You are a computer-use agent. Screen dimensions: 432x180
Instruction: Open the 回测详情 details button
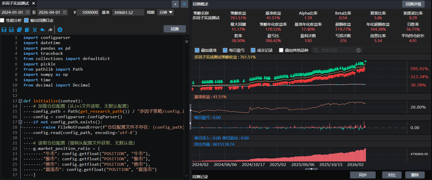click(x=413, y=4)
